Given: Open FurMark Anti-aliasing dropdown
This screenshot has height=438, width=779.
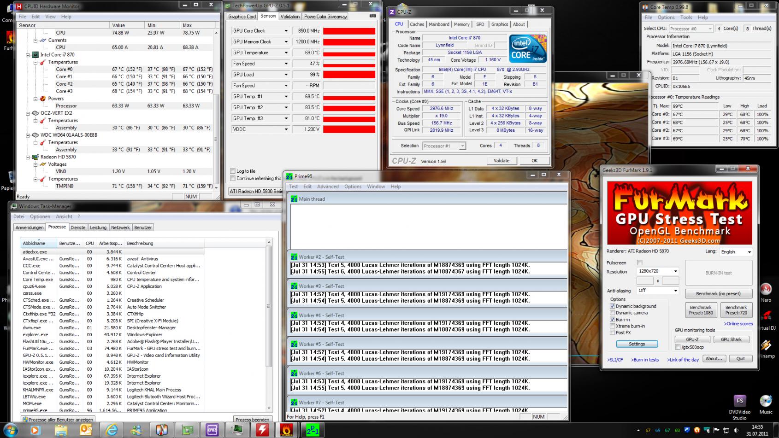Looking at the screenshot, I should click(x=658, y=291).
